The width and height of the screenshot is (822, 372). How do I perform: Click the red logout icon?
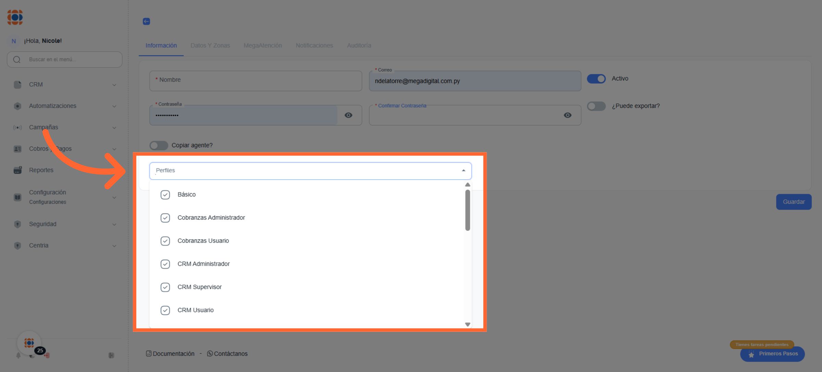(47, 356)
